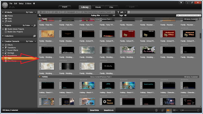
Task: Click large thumbnail size icon right of slider
Action: click(198, 110)
